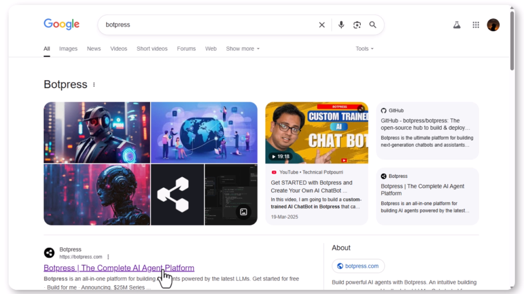Image resolution: width=524 pixels, height=294 pixels.
Task: Open Google account profile avatar
Action: tap(493, 25)
